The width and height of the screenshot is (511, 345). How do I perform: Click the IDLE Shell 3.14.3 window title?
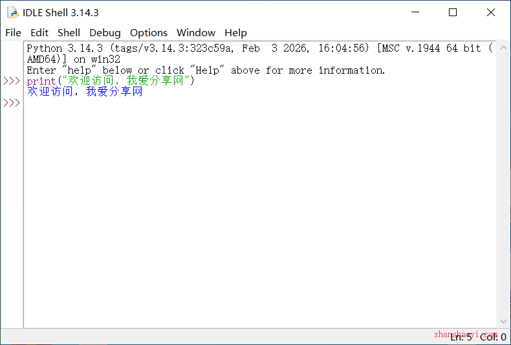61,13
